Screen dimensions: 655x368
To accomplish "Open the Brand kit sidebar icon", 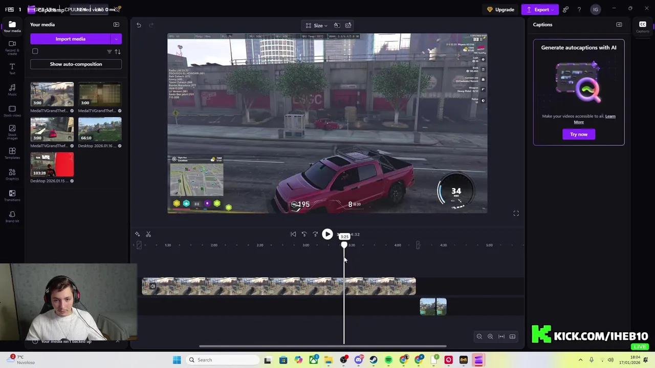I will [x=12, y=217].
